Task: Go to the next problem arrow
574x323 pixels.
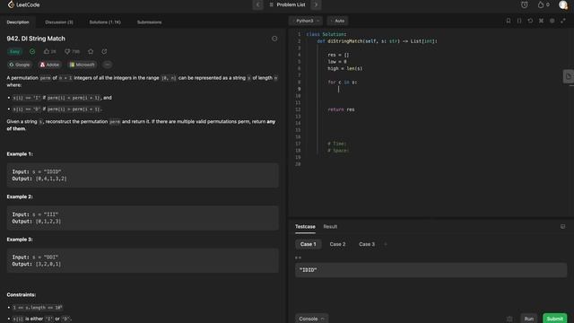Action: tap(316, 4)
